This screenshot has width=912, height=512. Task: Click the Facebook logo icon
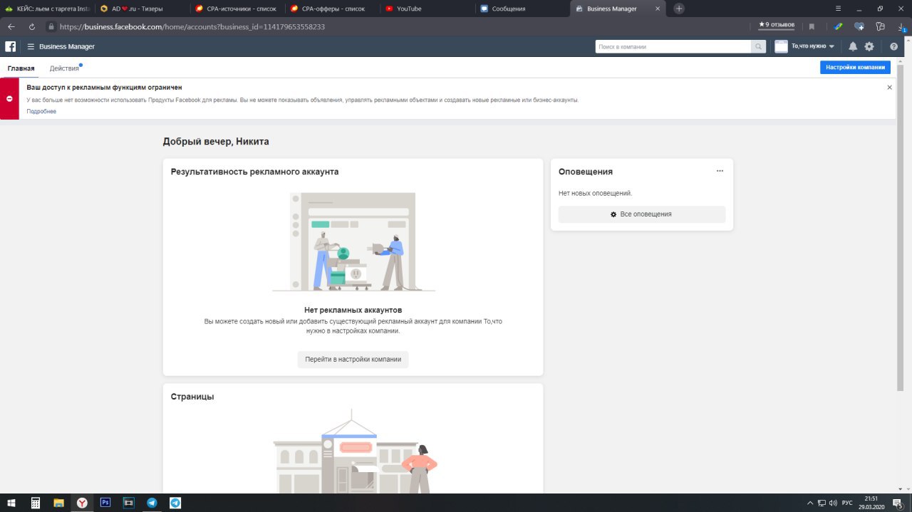point(11,46)
